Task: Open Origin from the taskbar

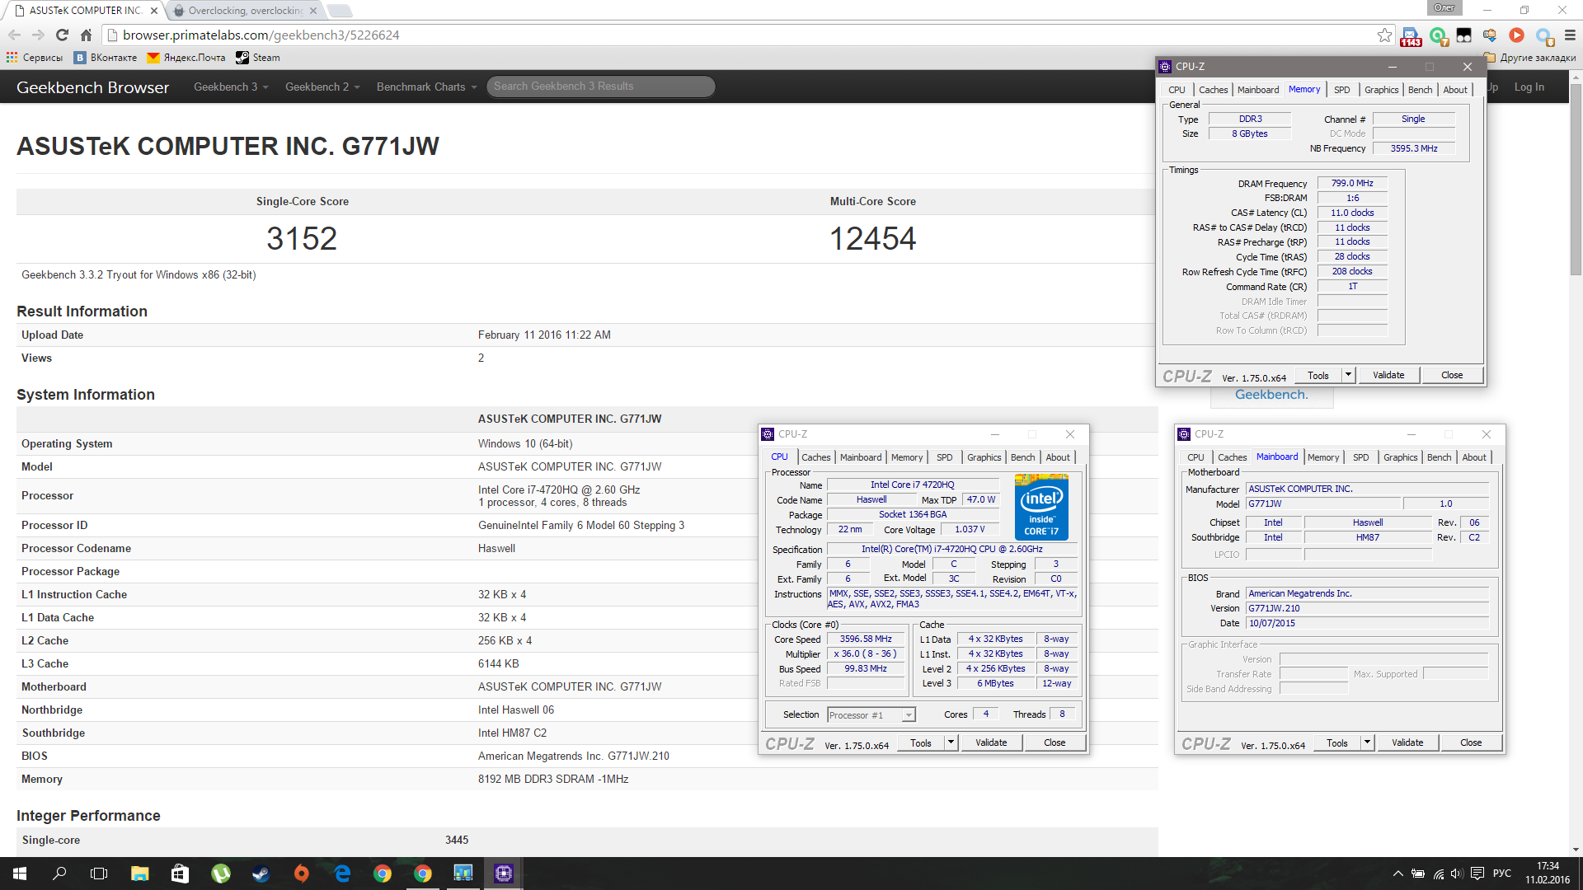Action: pyautogui.click(x=301, y=874)
